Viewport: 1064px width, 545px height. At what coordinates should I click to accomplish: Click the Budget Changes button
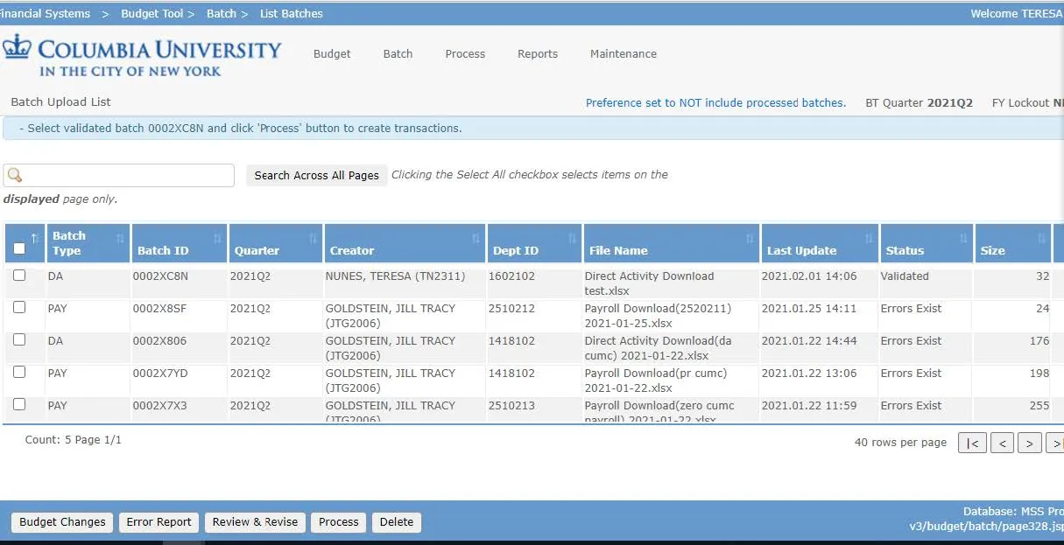click(x=62, y=522)
